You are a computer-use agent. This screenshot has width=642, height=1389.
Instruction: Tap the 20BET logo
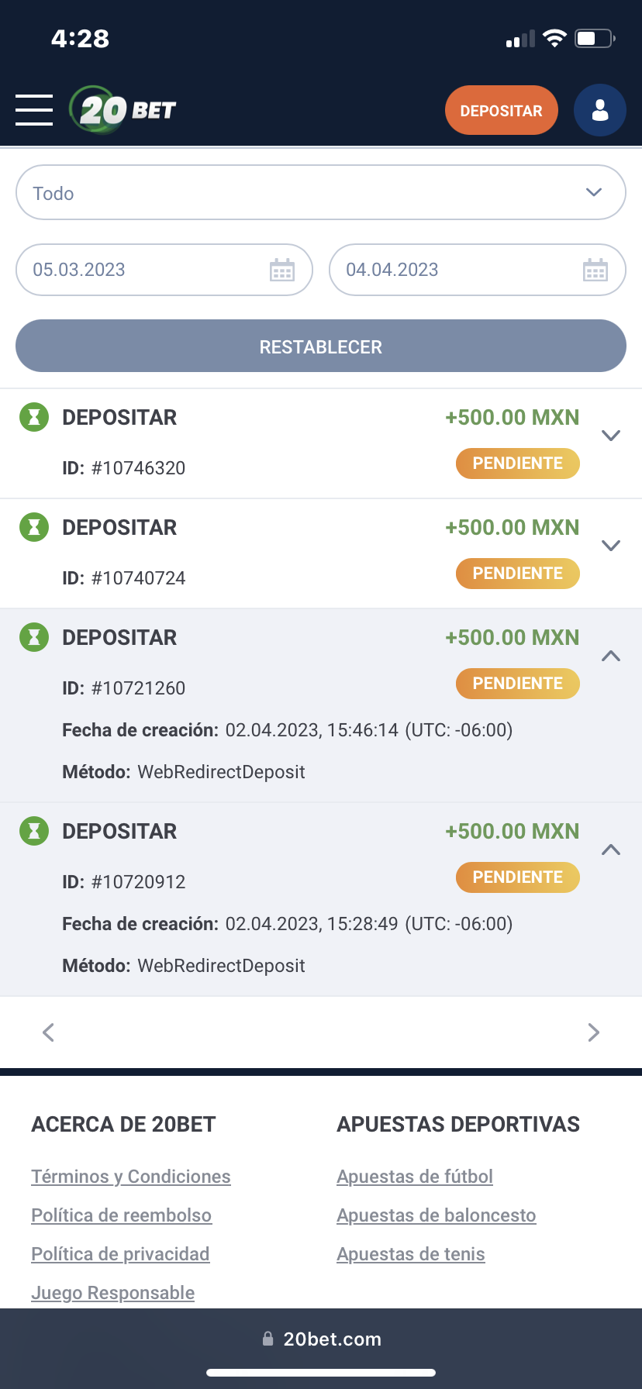[124, 110]
